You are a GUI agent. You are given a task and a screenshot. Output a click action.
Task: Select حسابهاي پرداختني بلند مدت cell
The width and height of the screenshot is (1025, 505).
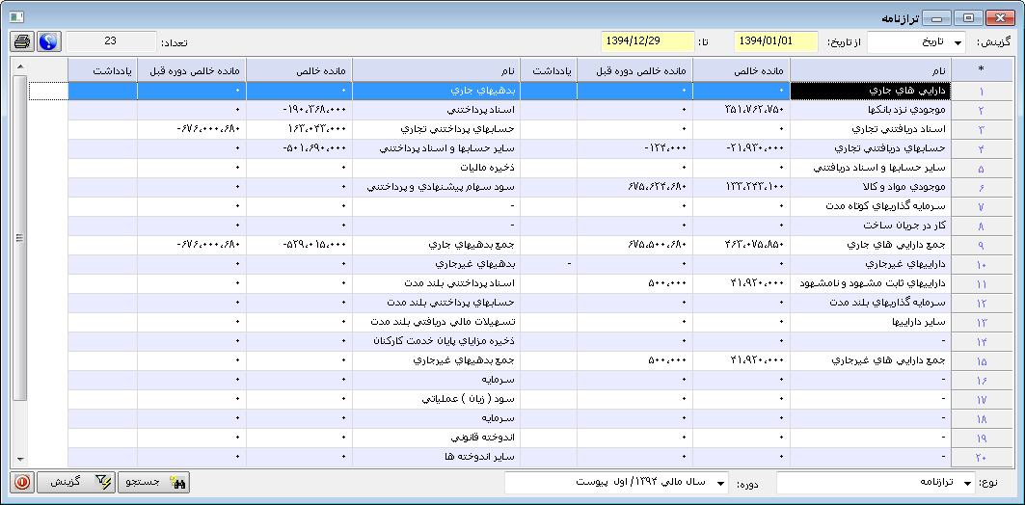coord(437,304)
